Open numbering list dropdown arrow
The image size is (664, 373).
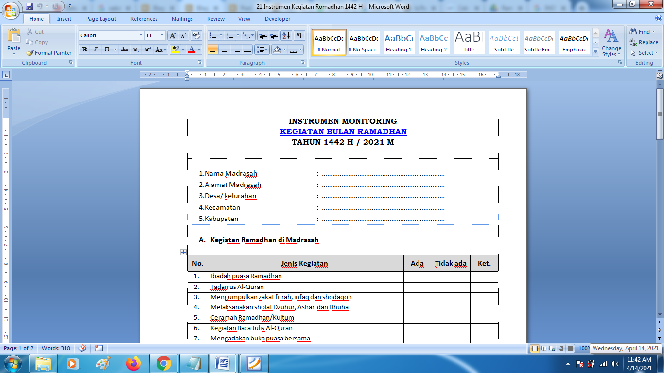[x=238, y=35]
